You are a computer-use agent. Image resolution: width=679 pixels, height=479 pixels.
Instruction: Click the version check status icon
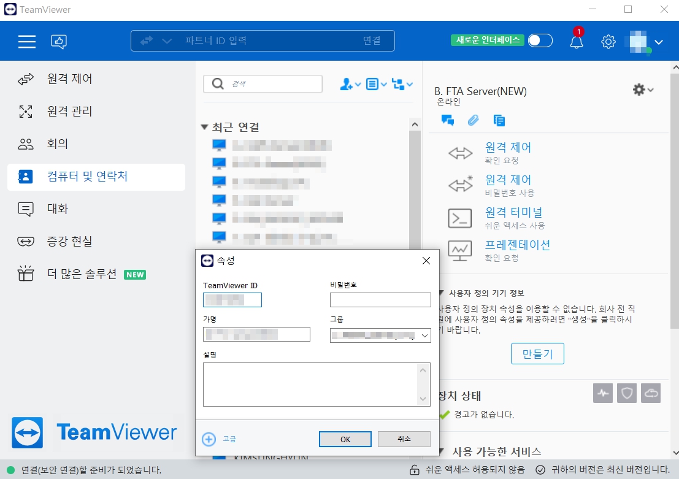540,469
